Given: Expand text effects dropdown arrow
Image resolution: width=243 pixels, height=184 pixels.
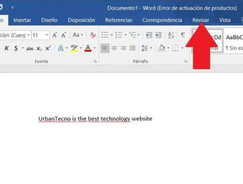Looking at the screenshot, I should click(67, 48).
